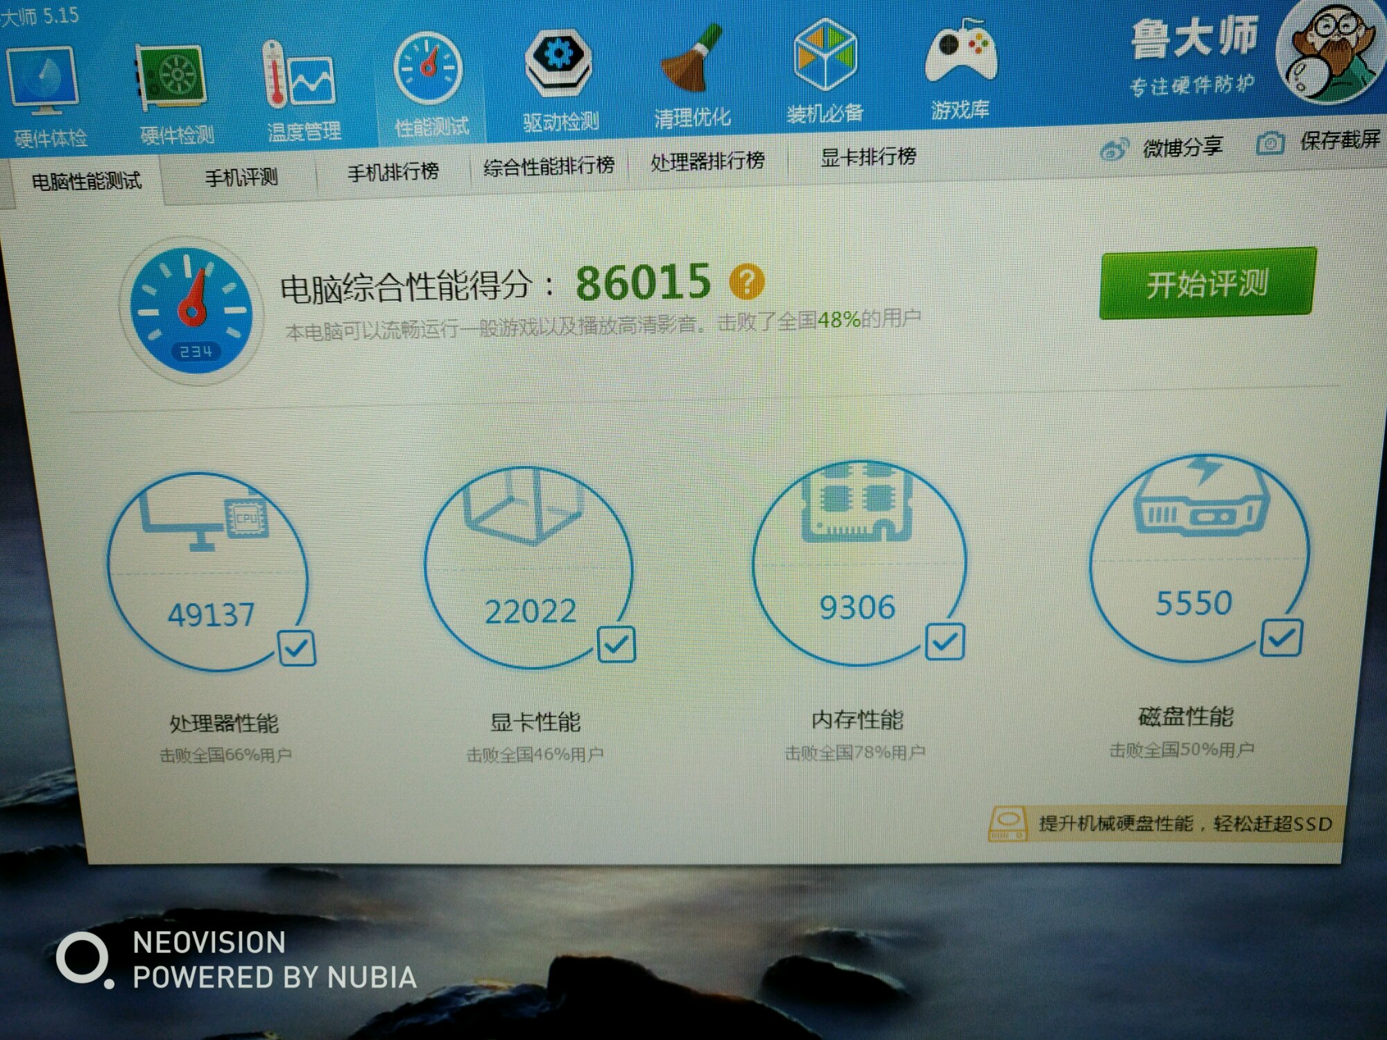Click the 击败全国66%用户 text
This screenshot has width=1387, height=1040.
pos(225,755)
